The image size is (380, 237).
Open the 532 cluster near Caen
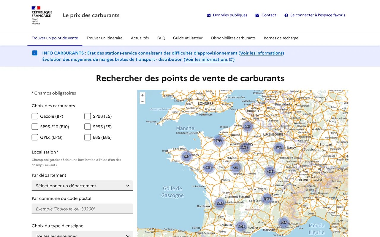pos(219,141)
